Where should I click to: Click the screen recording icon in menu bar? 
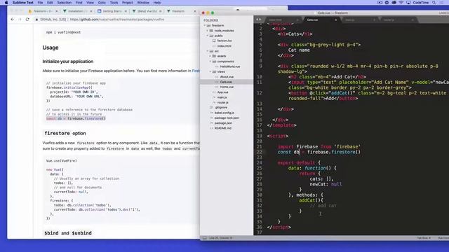pos(380,3)
